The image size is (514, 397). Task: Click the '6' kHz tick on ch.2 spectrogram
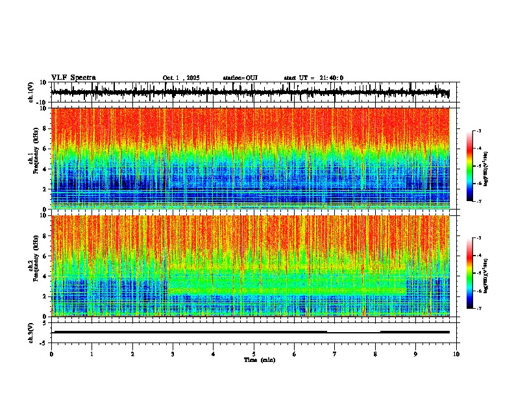point(45,256)
